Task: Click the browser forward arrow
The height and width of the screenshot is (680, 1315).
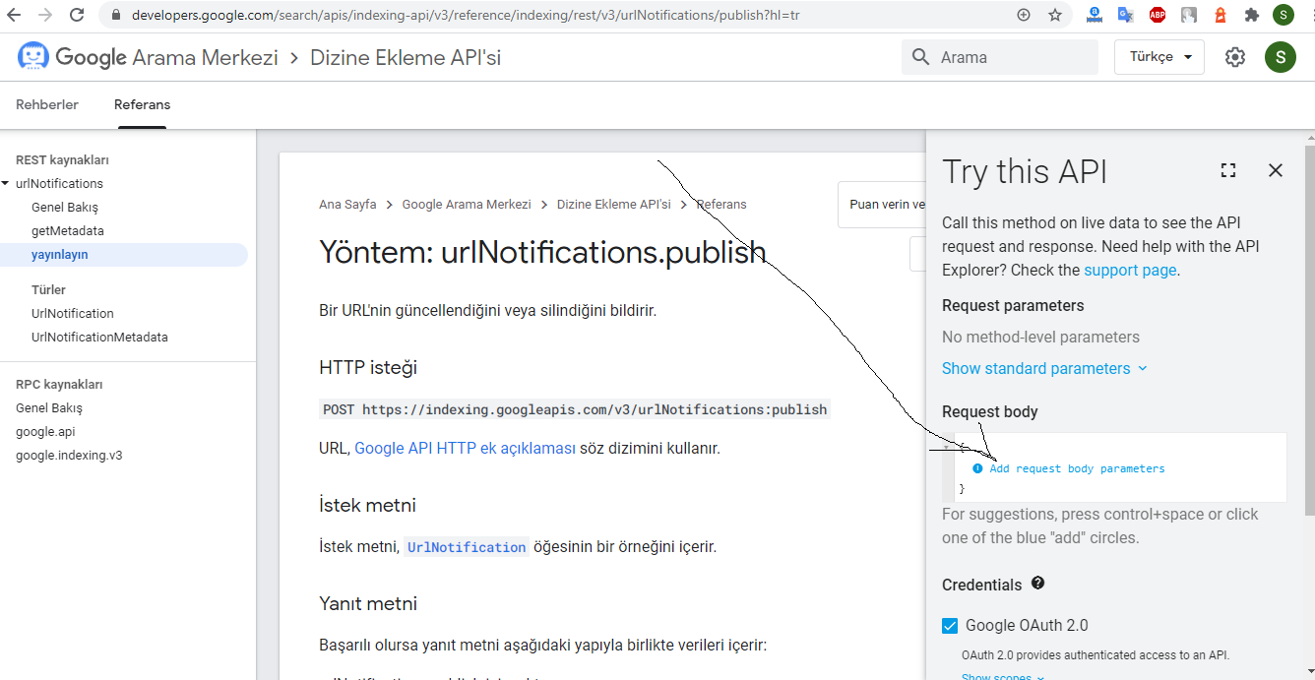Action: pos(44,15)
